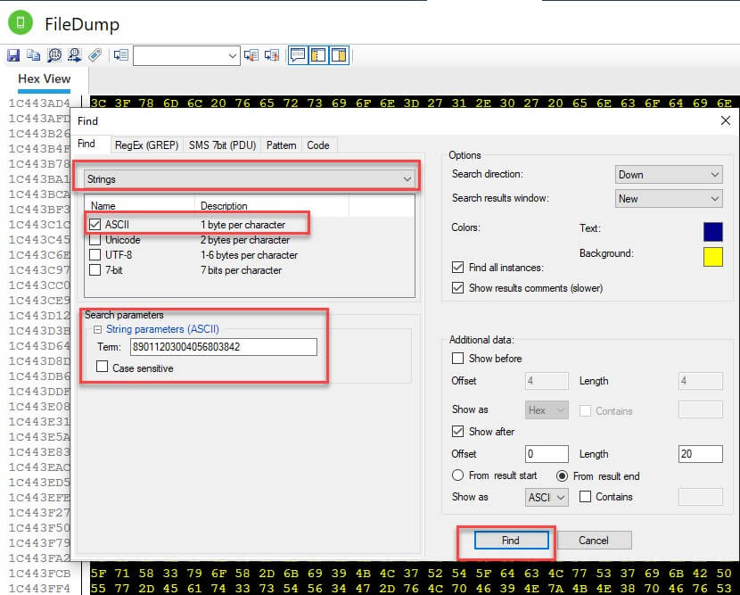Open the Find magnifier icon in toolbar
The image size is (740, 595).
coord(54,55)
